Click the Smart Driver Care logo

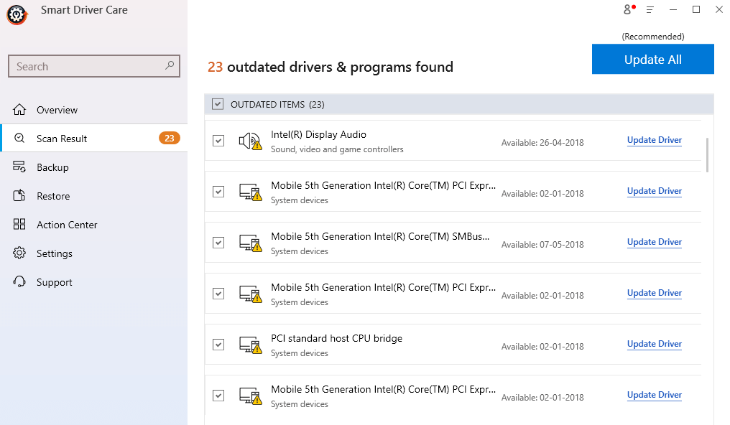coord(17,14)
